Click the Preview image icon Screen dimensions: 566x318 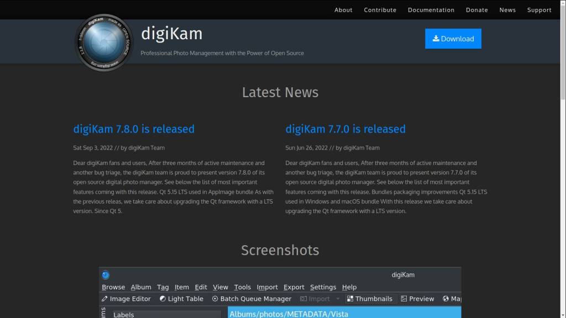(x=404, y=299)
